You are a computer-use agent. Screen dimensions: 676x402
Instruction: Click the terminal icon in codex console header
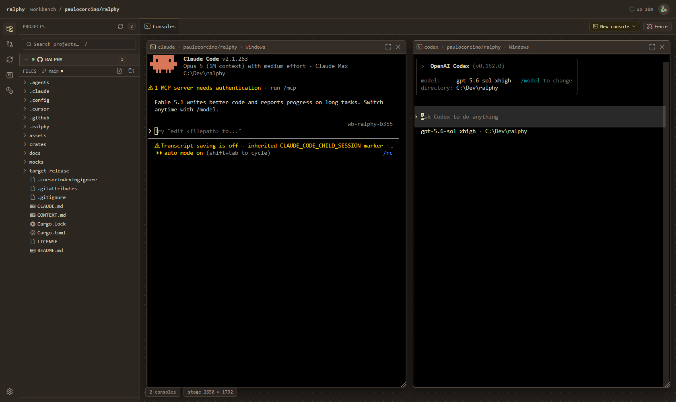tap(419, 47)
